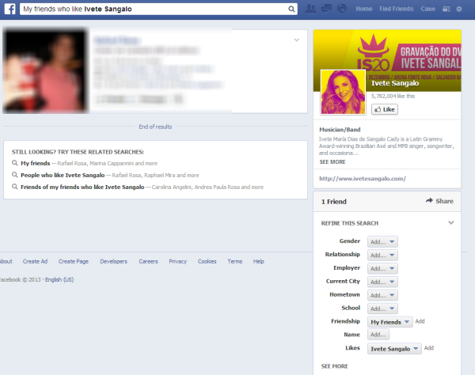Click the Facebook logo icon

(9, 9)
